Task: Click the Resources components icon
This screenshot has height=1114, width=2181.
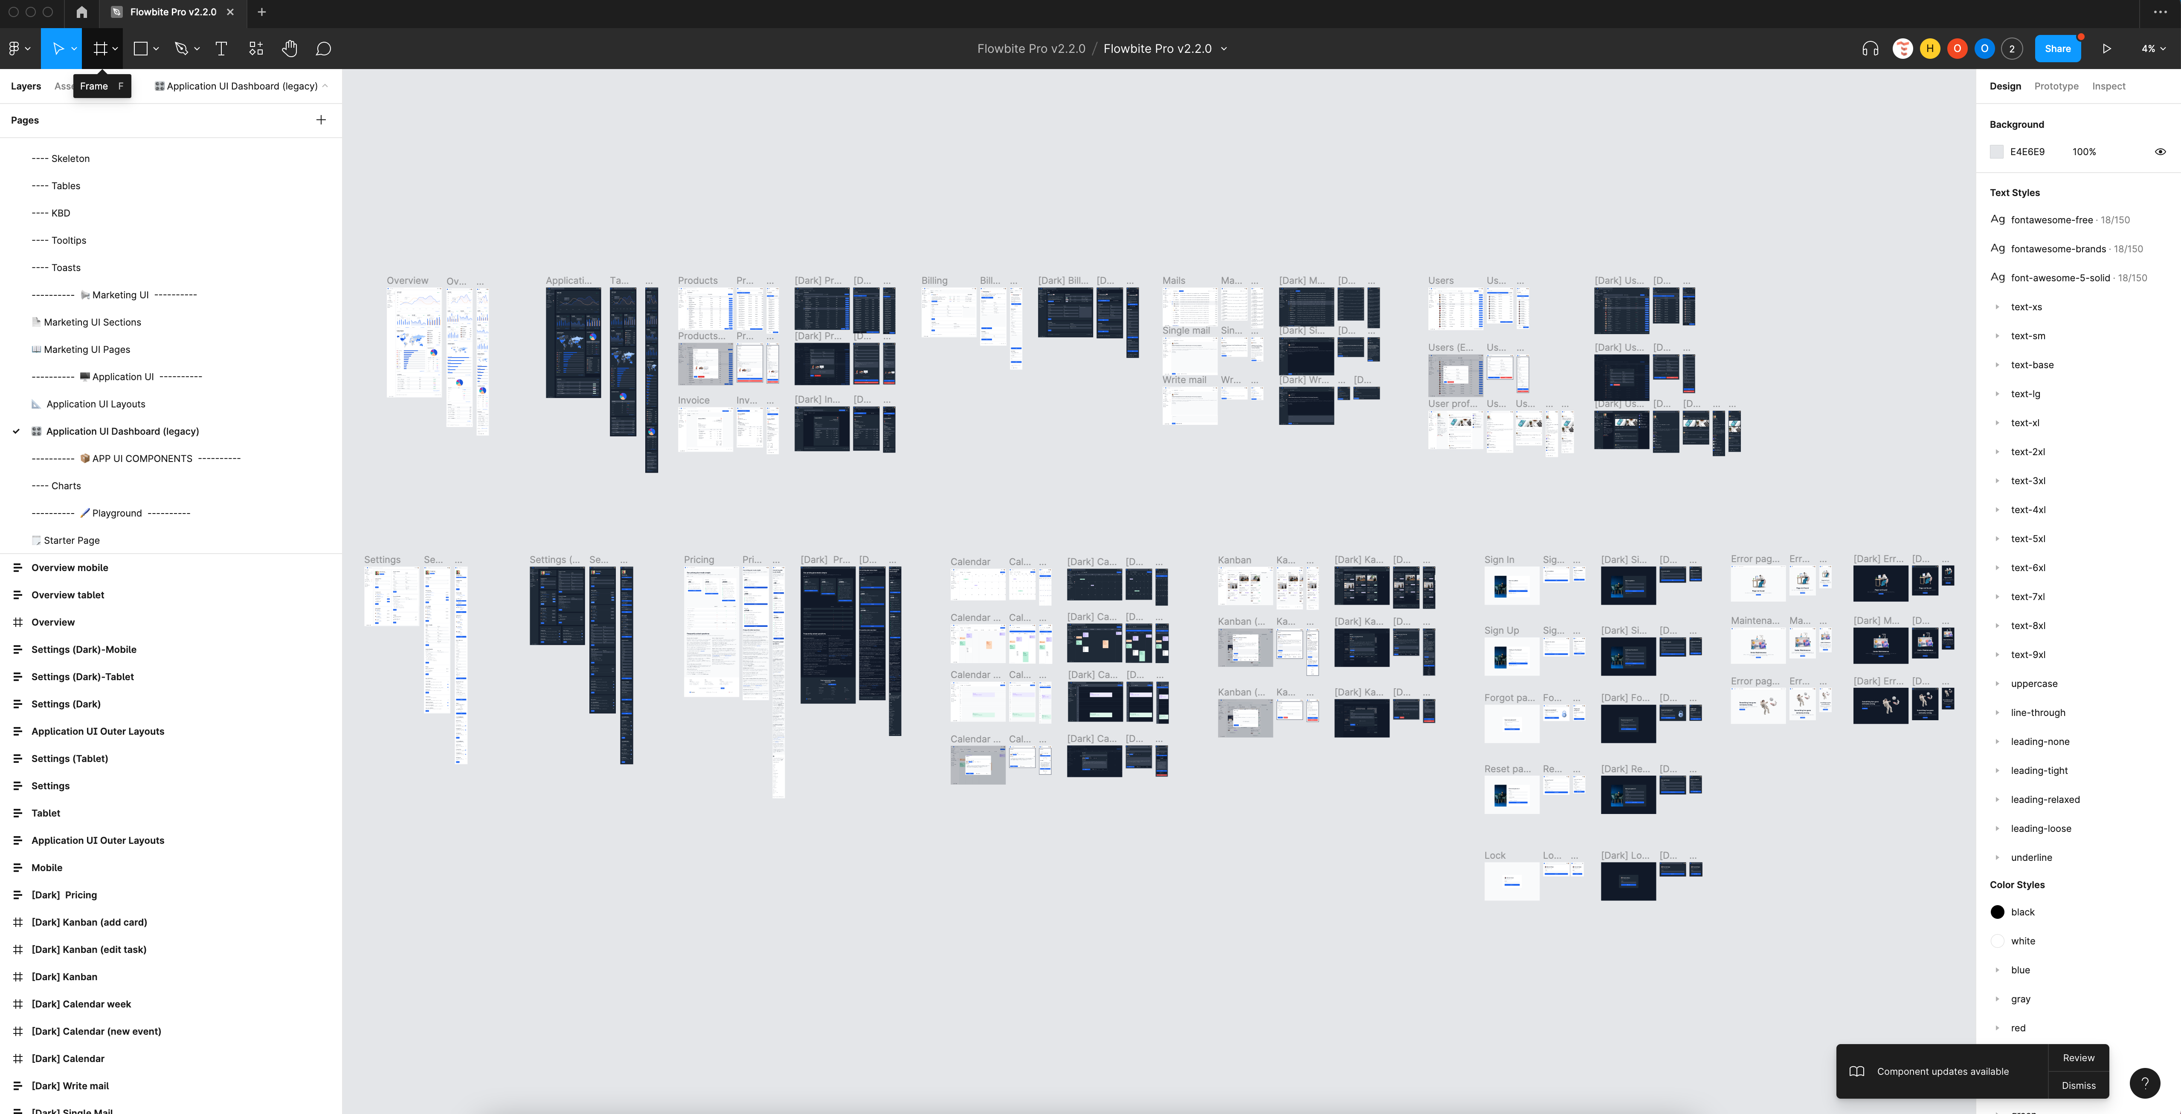Action: coord(256,49)
